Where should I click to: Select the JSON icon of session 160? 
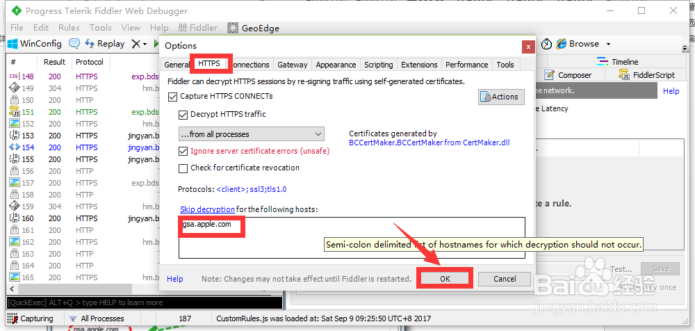[x=14, y=218]
